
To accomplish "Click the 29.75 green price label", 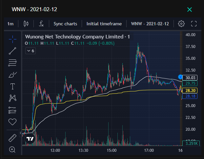I will [x=190, y=83].
